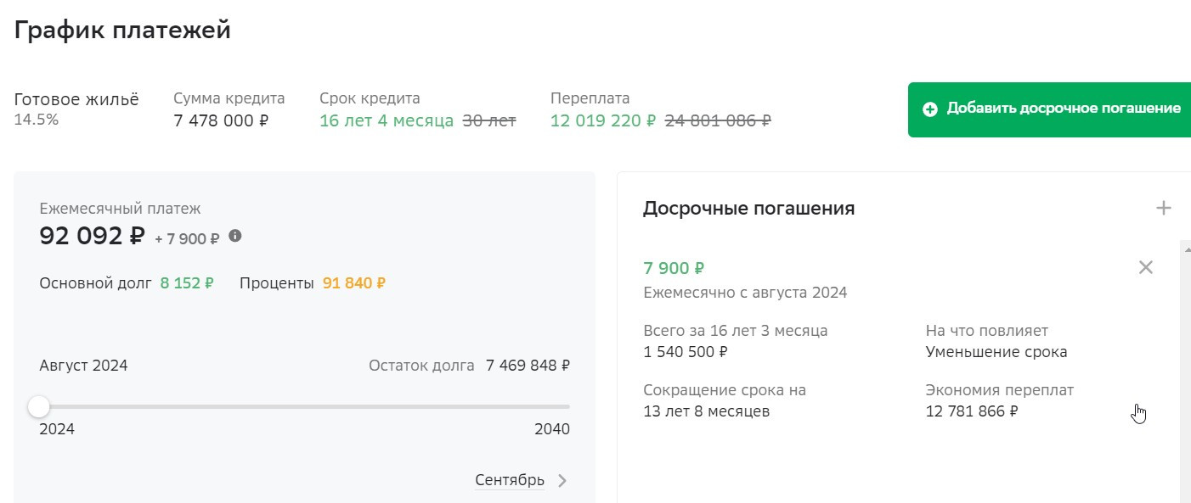Click the info icon beside monthly payment
Image resolution: width=1191 pixels, height=503 pixels.
[235, 236]
